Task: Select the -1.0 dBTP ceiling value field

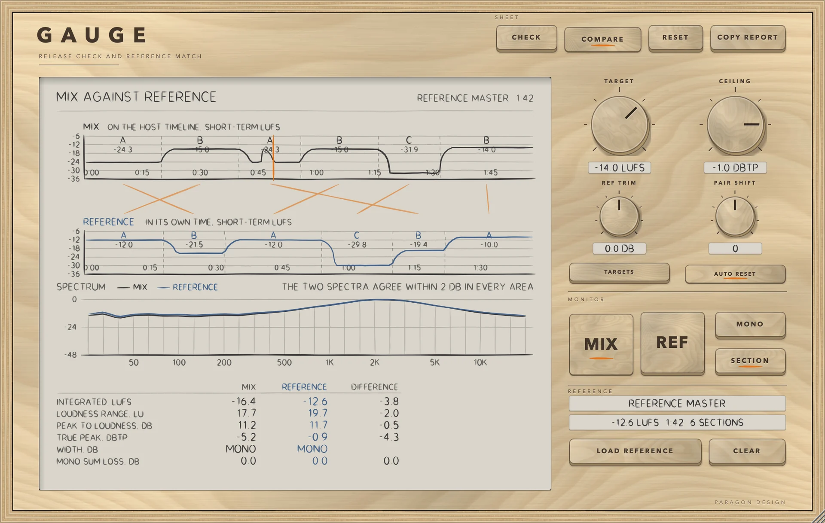Action: point(735,167)
